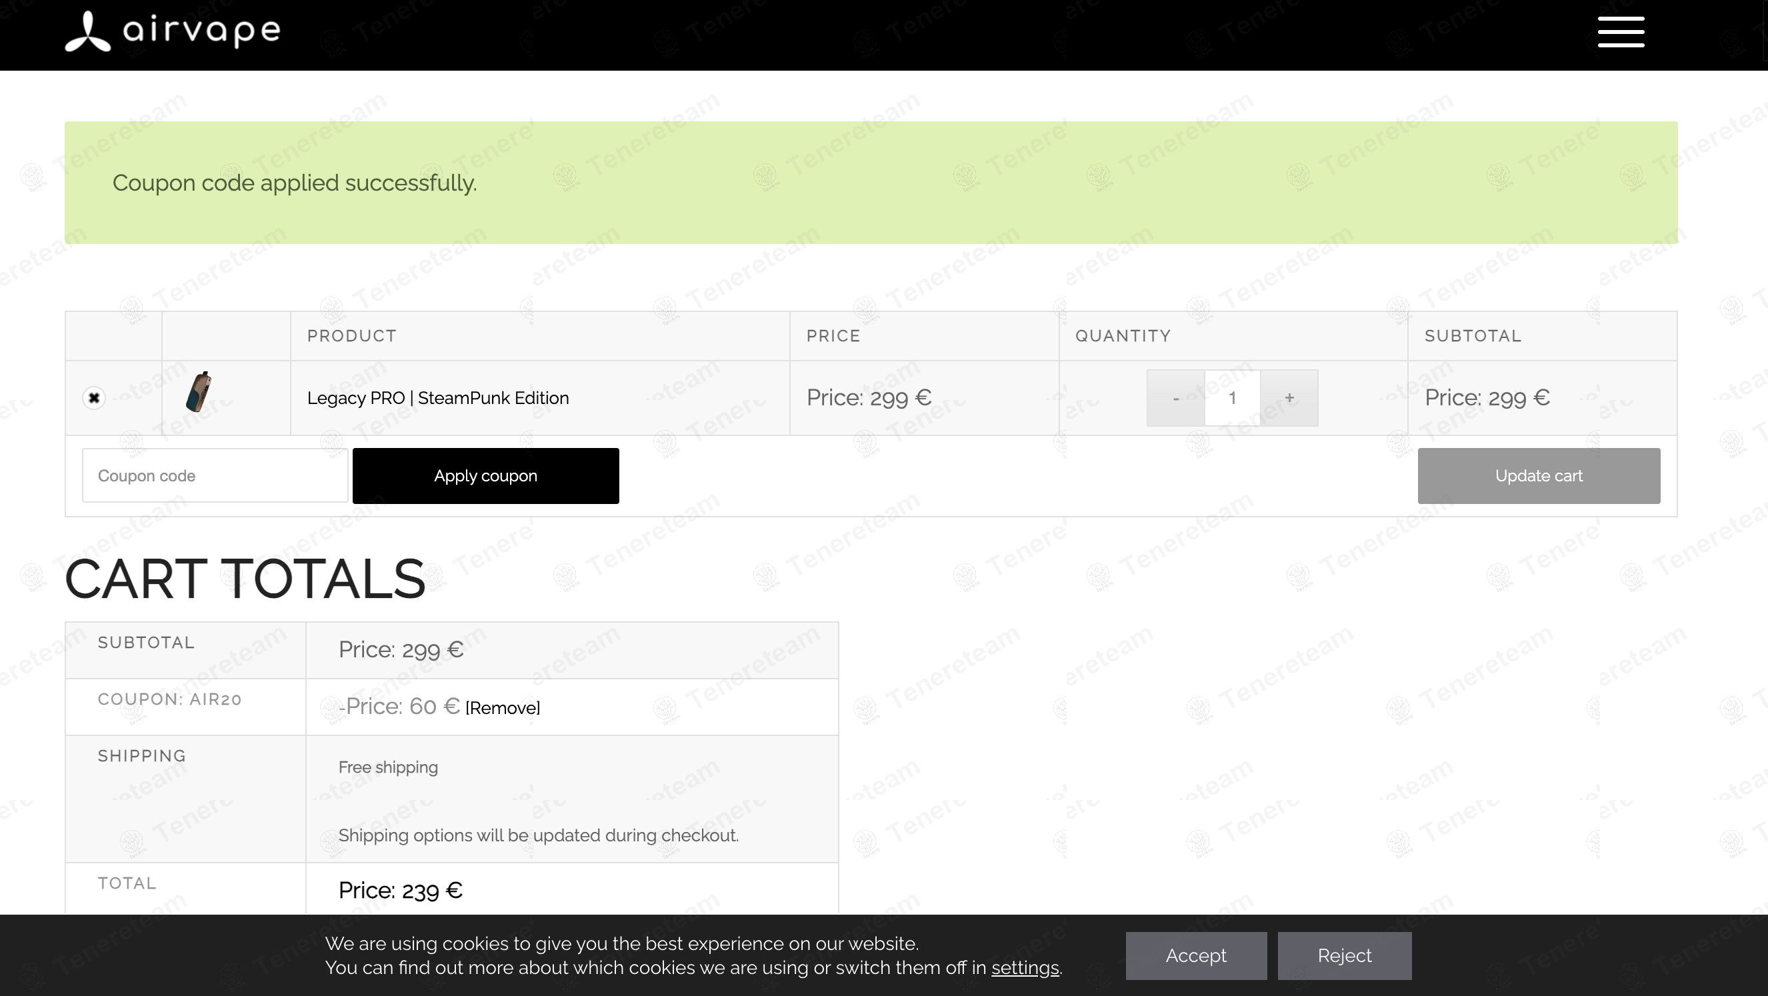
Task: Accept cookies
Action: [x=1196, y=955]
